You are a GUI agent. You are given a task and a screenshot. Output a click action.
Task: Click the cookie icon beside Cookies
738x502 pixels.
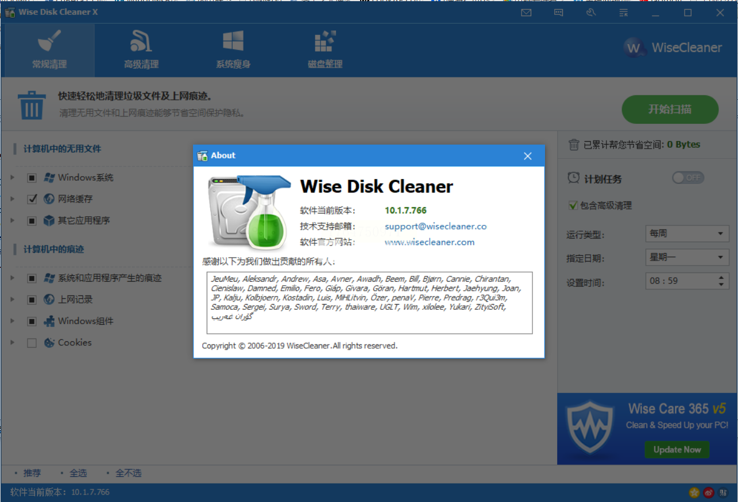click(49, 343)
